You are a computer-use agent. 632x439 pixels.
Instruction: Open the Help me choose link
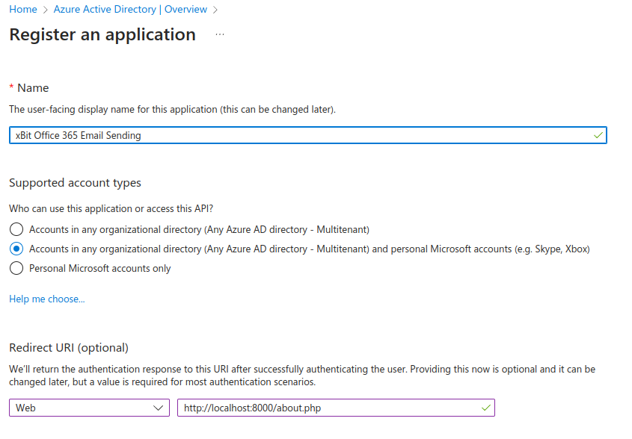tap(47, 299)
